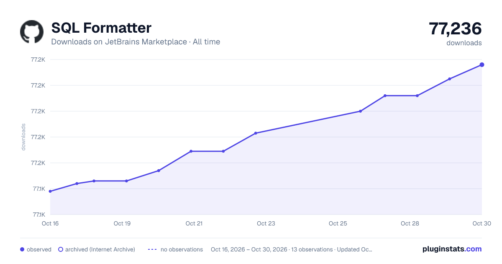The width and height of the screenshot is (502, 264).
Task: Click the 'downloads' caption under the total
Action: pyautogui.click(x=464, y=43)
